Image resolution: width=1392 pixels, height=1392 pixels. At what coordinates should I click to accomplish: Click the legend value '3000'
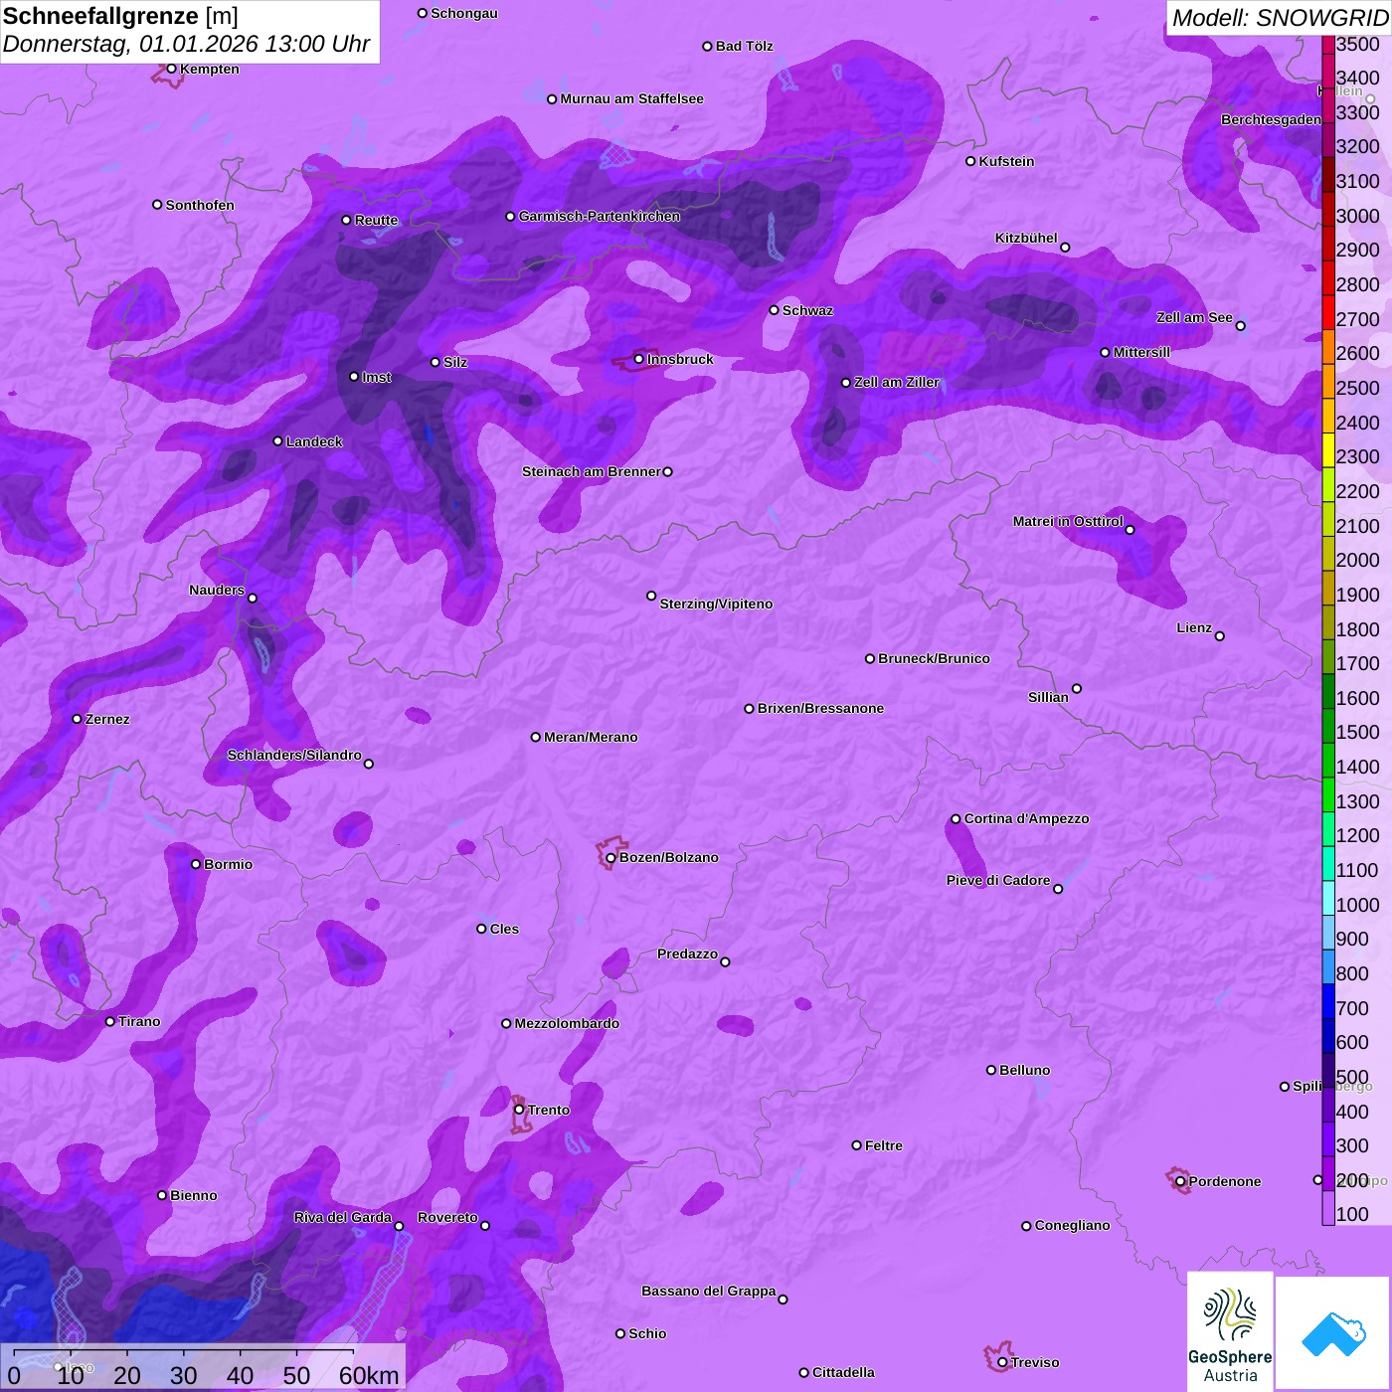1357,216
